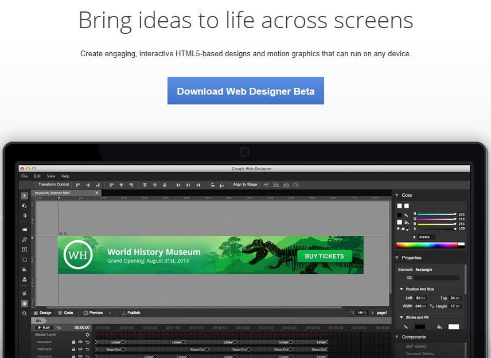Screen dimensions: 491x358
Task: Collapse the Position And Size section
Action: point(402,289)
